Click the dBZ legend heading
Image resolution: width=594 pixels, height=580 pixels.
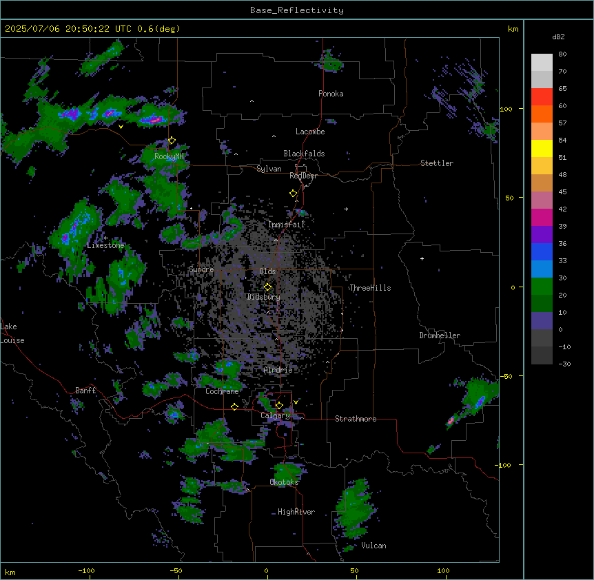558,37
